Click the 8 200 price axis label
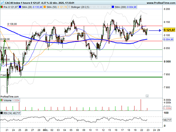This screenshot has width=176, height=132. pos(167,9)
